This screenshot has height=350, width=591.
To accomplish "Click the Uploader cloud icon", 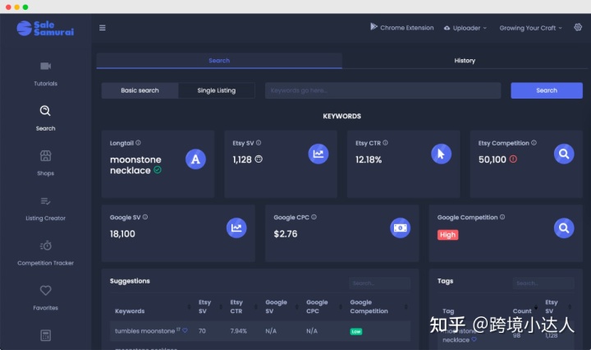I will 447,28.
